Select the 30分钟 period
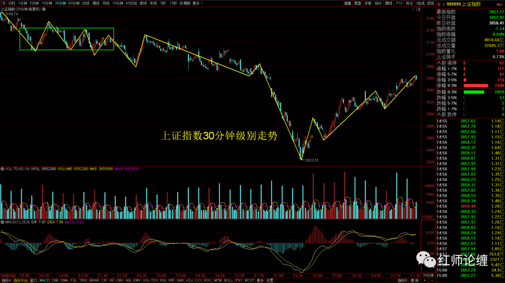This screenshot has width=505, height=283. [60, 3]
